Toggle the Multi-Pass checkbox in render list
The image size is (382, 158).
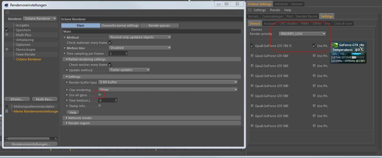7,35
